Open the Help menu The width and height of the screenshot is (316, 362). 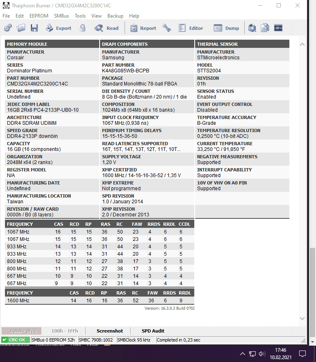[x=134, y=16]
